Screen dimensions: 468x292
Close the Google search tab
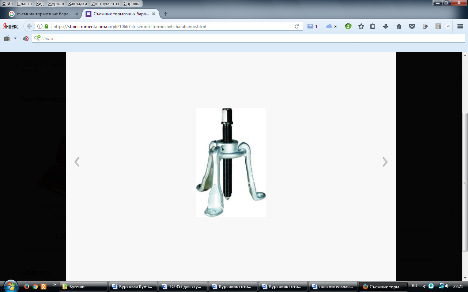[x=77, y=14]
